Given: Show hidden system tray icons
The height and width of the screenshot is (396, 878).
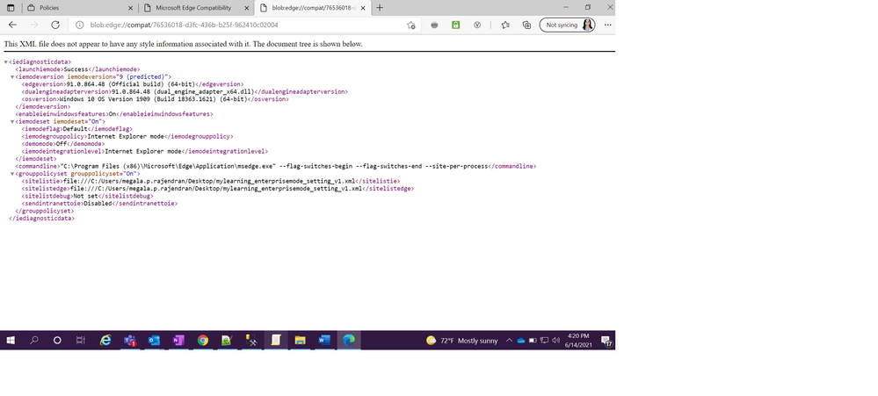Looking at the screenshot, I should click(x=509, y=340).
